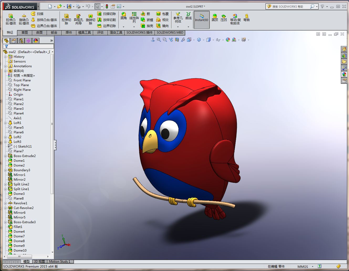Image resolution: width=349 pixels, height=271 pixels.
Task: Expand the 实体(4) solid bodies folder
Action: [x=5, y=71]
